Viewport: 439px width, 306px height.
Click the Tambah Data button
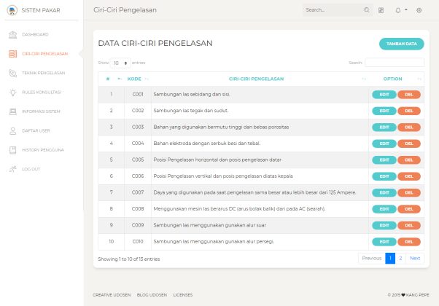point(401,44)
